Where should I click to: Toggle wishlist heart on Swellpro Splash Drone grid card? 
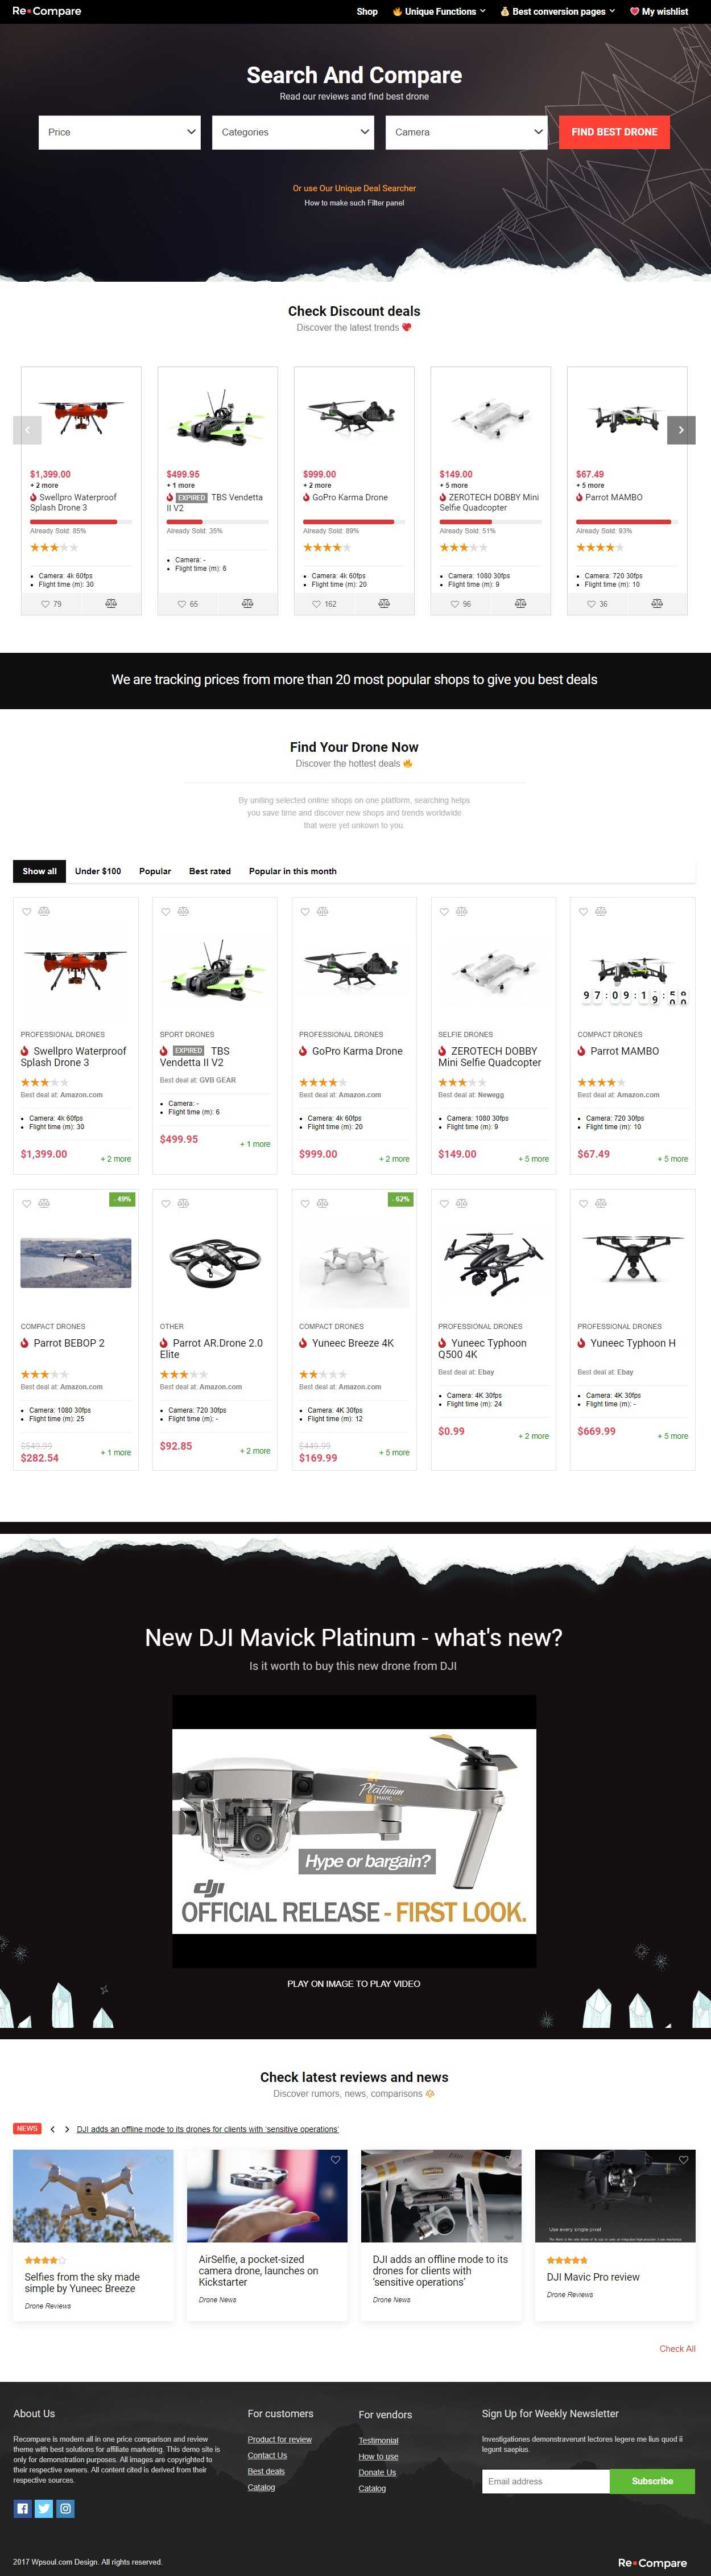(x=27, y=911)
